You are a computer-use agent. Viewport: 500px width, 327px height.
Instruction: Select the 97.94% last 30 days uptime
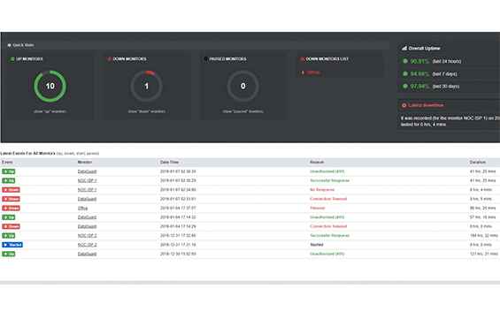coord(435,87)
